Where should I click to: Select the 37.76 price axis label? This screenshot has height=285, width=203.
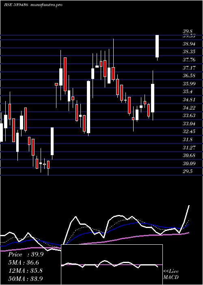(x=189, y=60)
